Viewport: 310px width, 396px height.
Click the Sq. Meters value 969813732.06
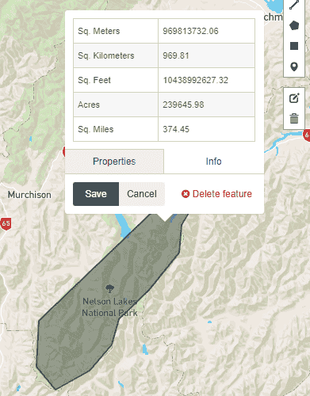(190, 31)
